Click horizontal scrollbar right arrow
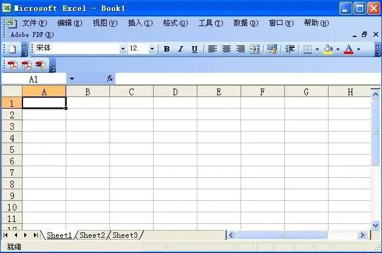The height and width of the screenshot is (253, 382). point(362,235)
